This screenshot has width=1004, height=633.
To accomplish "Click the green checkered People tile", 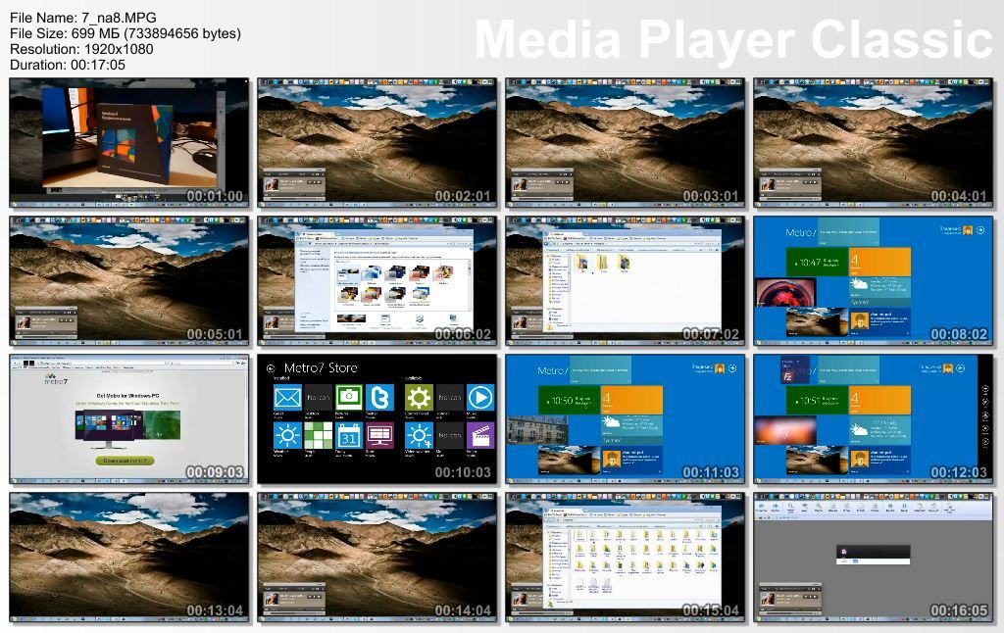I will [x=319, y=436].
